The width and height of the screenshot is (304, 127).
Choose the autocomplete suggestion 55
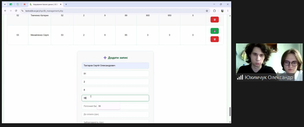(108, 106)
